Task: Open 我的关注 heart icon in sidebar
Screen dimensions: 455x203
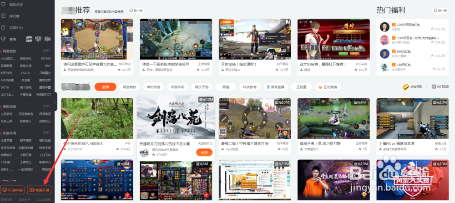Action: 4,5
